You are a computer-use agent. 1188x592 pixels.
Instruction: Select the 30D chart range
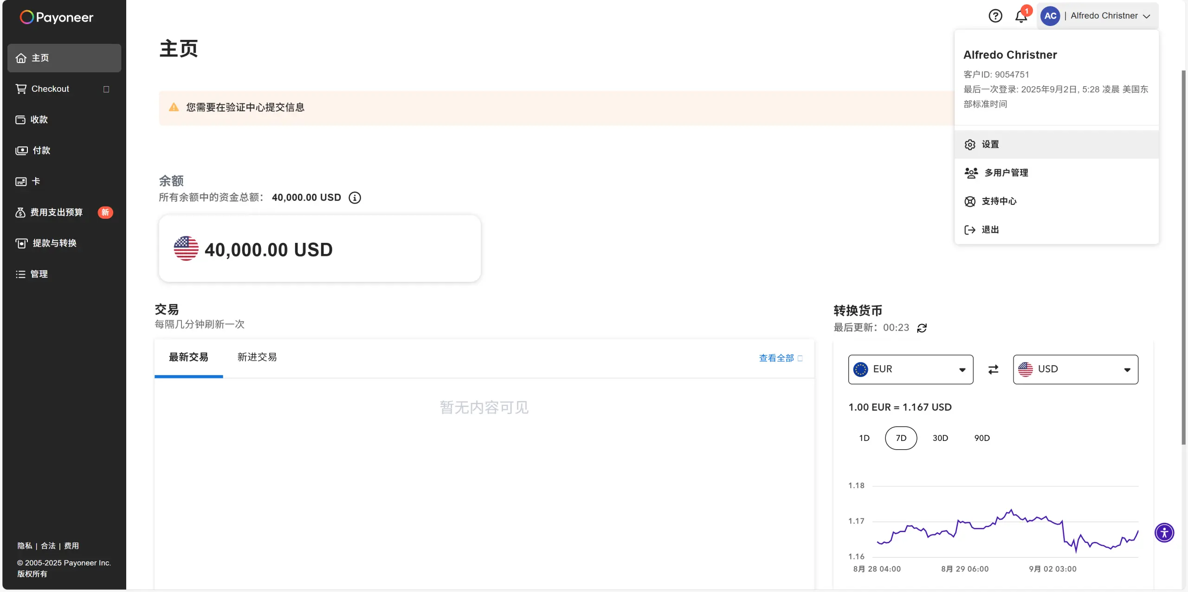click(940, 438)
